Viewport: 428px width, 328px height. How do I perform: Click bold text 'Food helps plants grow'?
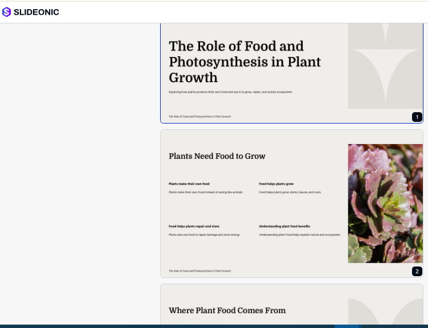click(276, 184)
